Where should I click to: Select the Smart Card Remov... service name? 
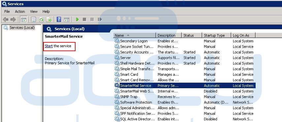coord(137,80)
